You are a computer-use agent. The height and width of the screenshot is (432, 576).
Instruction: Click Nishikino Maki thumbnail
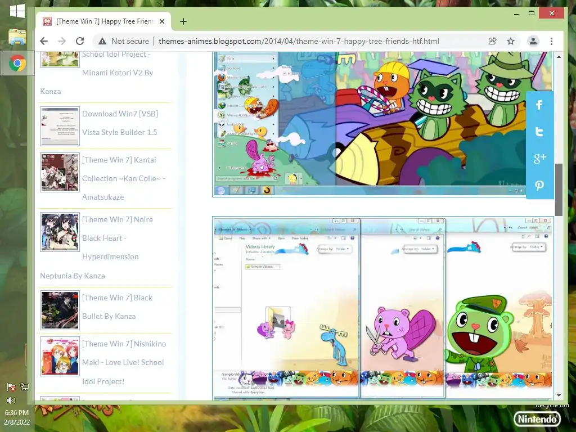(x=60, y=356)
